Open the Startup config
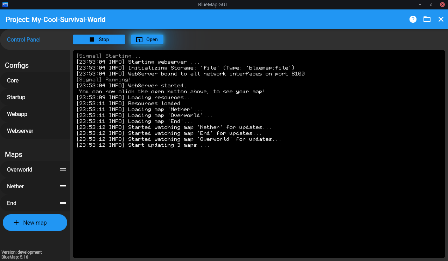448x261 pixels. click(x=15, y=97)
